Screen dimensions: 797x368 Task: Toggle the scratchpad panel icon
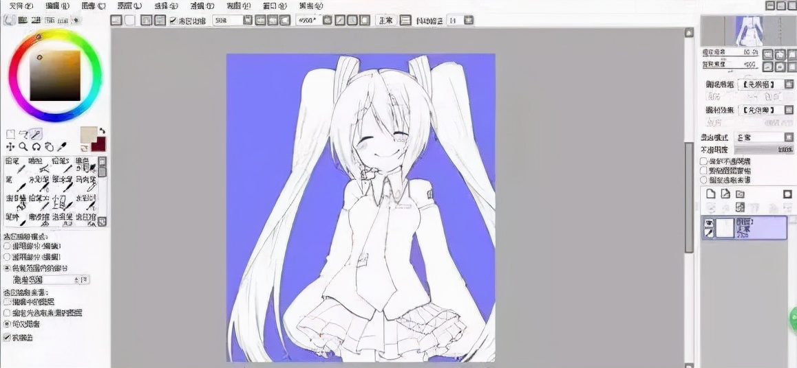click(76, 21)
